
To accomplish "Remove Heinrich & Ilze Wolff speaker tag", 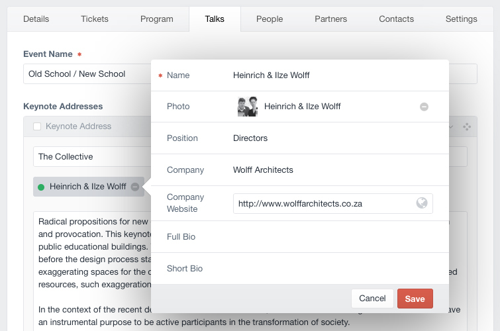I will coord(135,187).
